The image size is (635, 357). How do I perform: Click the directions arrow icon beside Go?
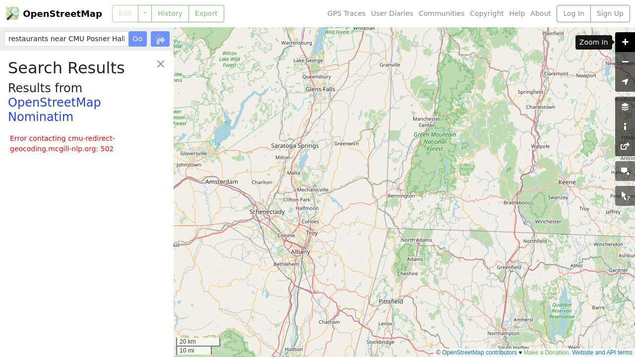[160, 39]
